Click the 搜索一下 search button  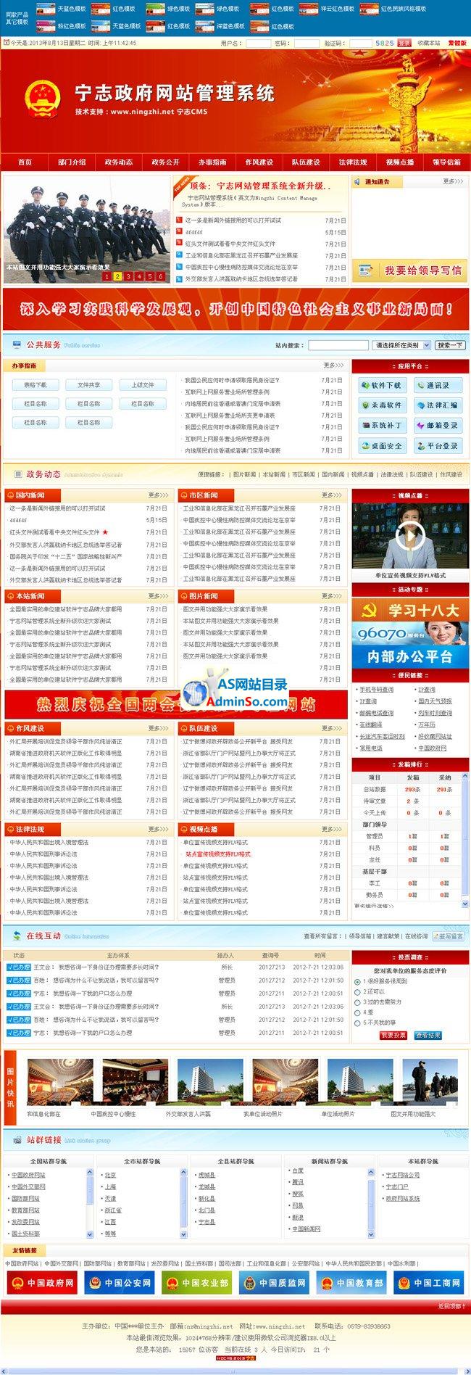(450, 345)
